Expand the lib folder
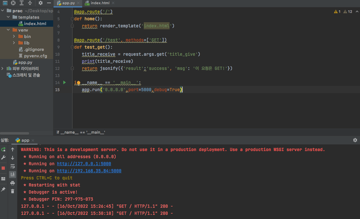Viewport: 360px width, 219px height. click(x=14, y=43)
